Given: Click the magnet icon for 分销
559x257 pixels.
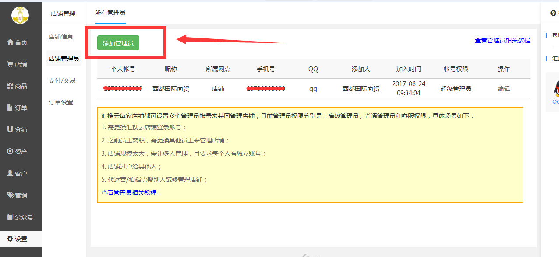Looking at the screenshot, I should [x=10, y=130].
